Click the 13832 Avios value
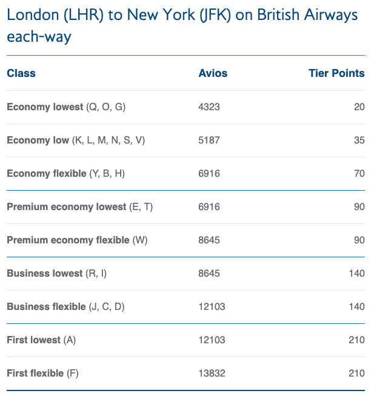The width and height of the screenshot is (371, 405). pyautogui.click(x=212, y=374)
